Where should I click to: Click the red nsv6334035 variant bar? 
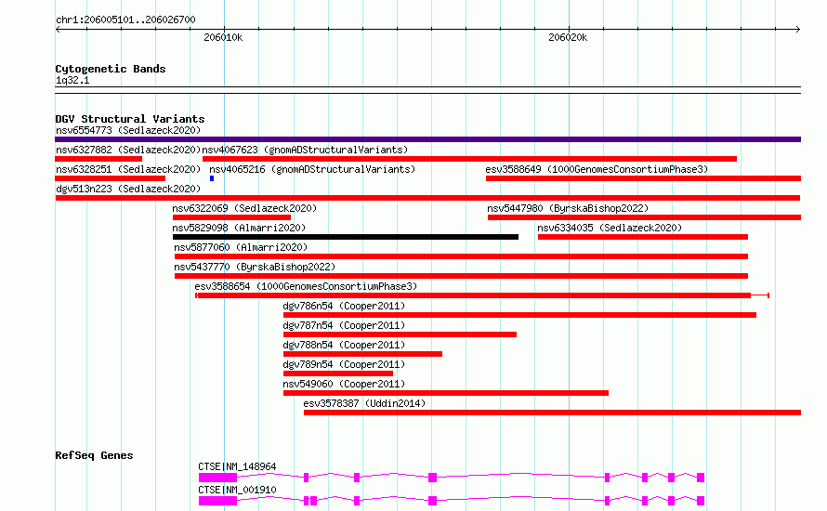[x=643, y=237]
